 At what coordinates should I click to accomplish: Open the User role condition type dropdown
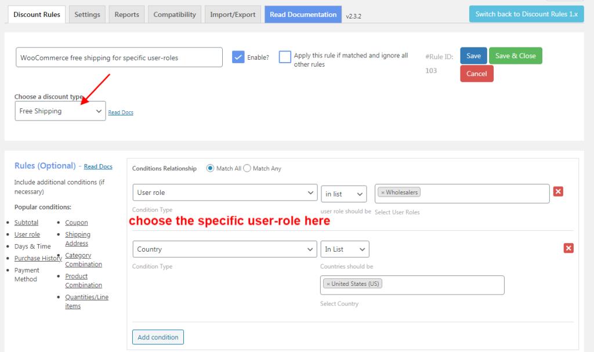(x=225, y=193)
